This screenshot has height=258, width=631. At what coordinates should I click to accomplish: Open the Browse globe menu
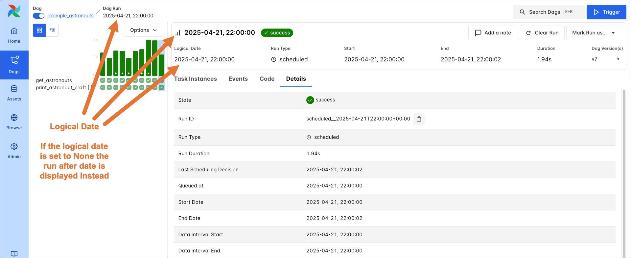(x=14, y=122)
